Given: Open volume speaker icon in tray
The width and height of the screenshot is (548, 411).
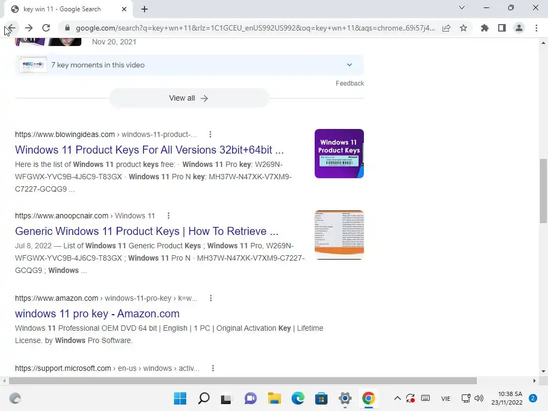Looking at the screenshot, I should click(479, 398).
